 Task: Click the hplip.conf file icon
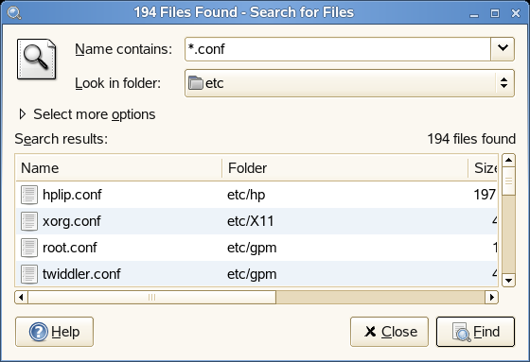(x=29, y=195)
